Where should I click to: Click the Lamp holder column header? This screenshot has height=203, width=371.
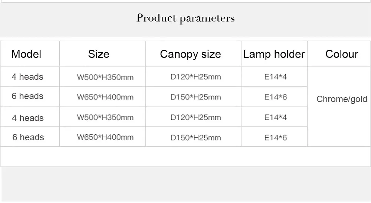pos(274,54)
